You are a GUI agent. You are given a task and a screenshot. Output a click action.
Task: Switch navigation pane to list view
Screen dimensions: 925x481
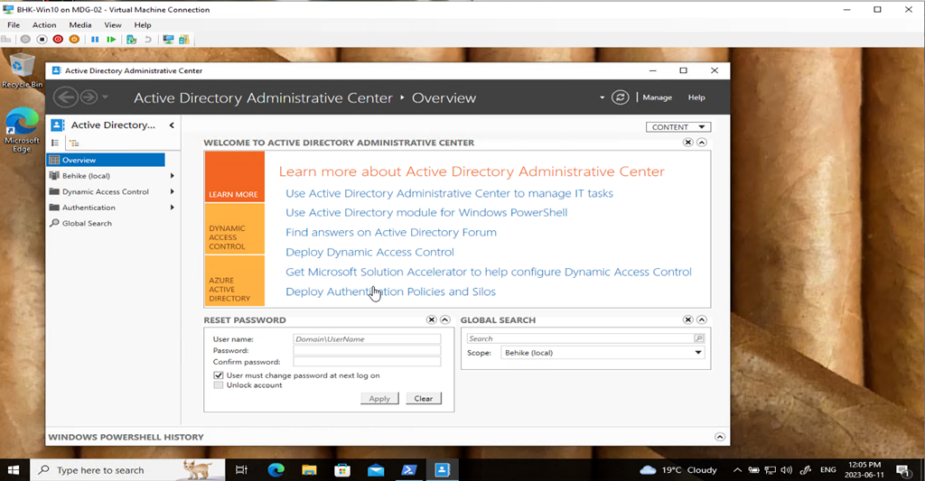click(55, 143)
